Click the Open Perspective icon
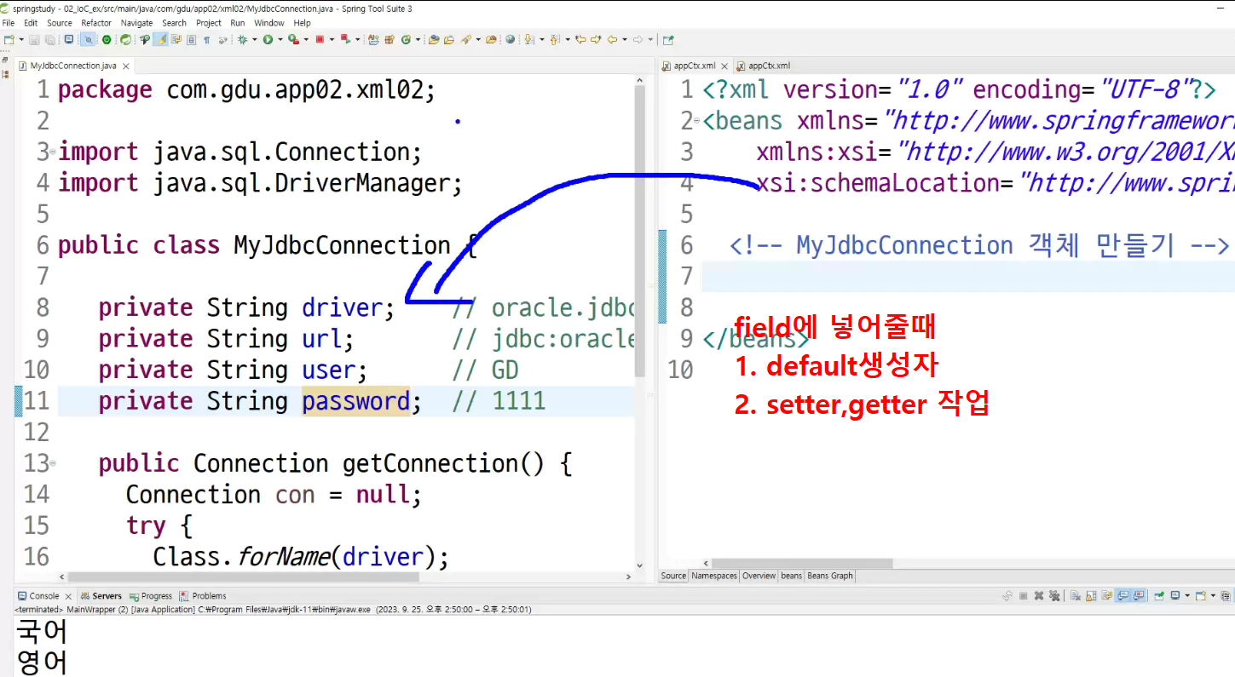The image size is (1235, 677). (668, 39)
